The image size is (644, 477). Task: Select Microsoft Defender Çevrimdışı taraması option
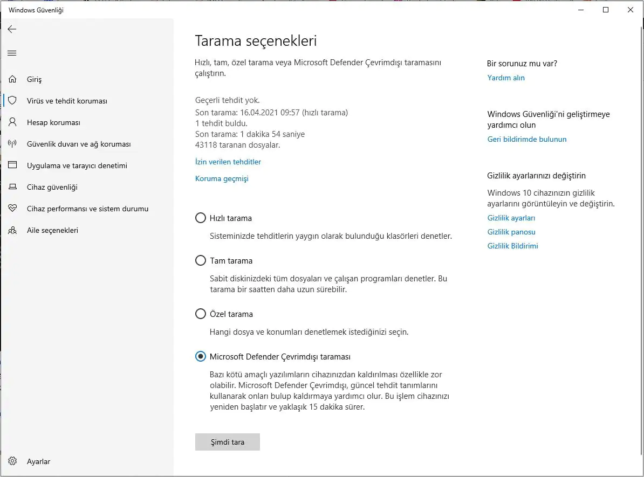201,357
